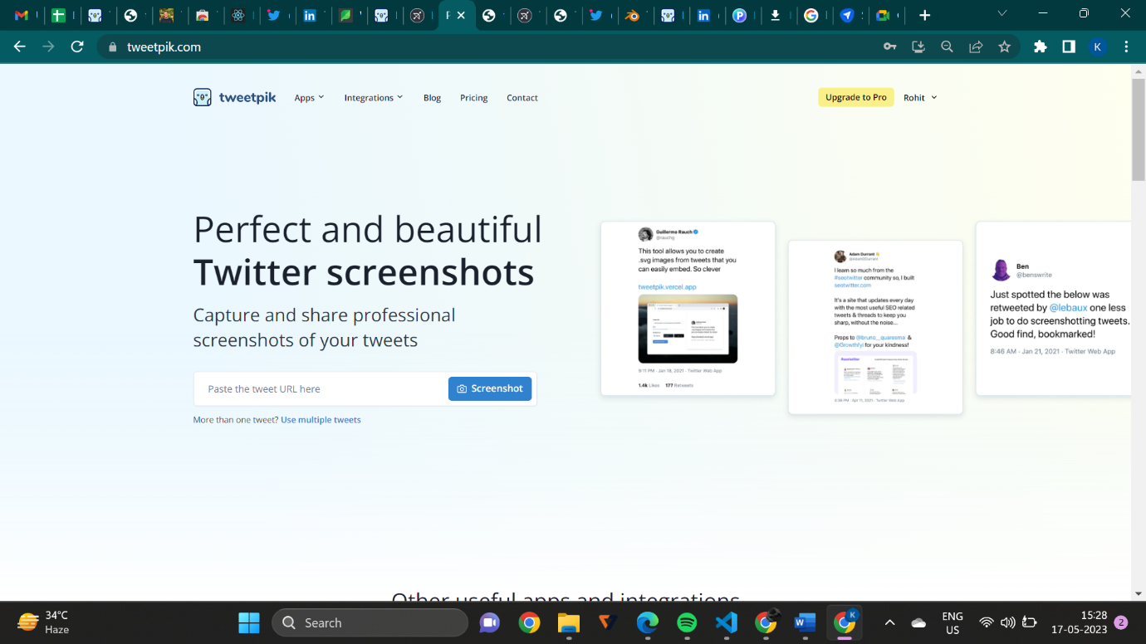Image resolution: width=1146 pixels, height=644 pixels.
Task: Open the K profile avatar in Chrome
Action: coord(1097,47)
